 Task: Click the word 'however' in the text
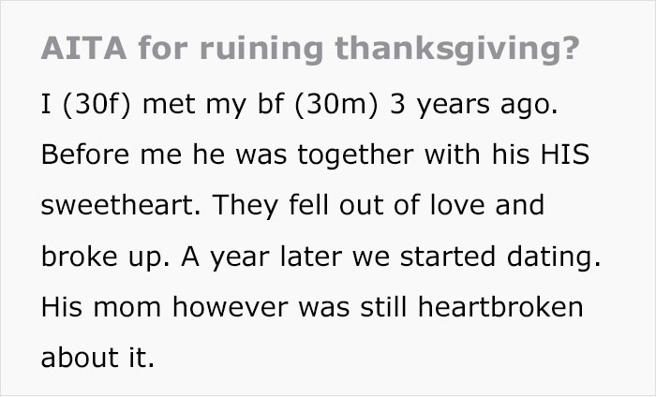(231, 306)
